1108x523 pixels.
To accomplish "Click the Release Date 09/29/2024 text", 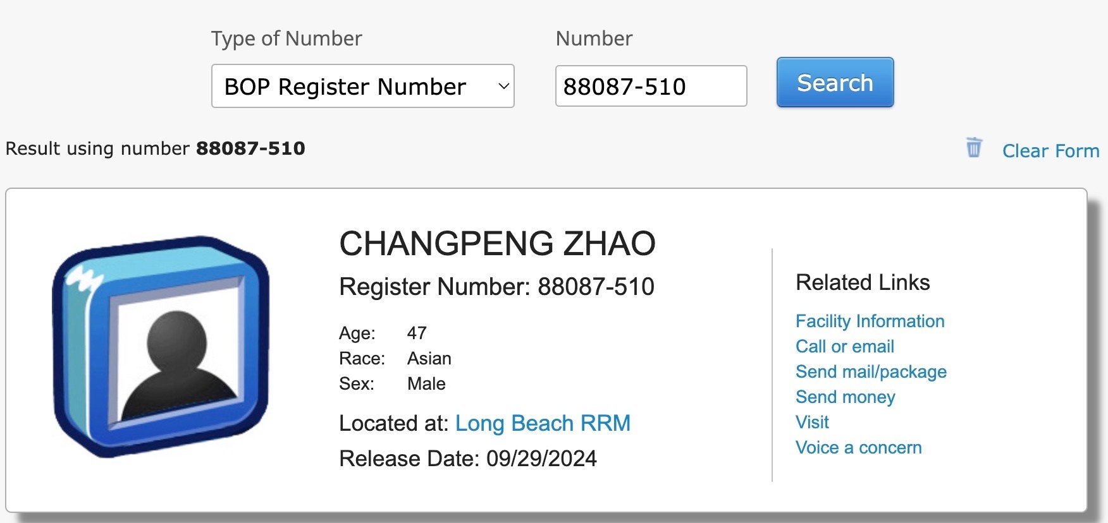I will [468, 459].
